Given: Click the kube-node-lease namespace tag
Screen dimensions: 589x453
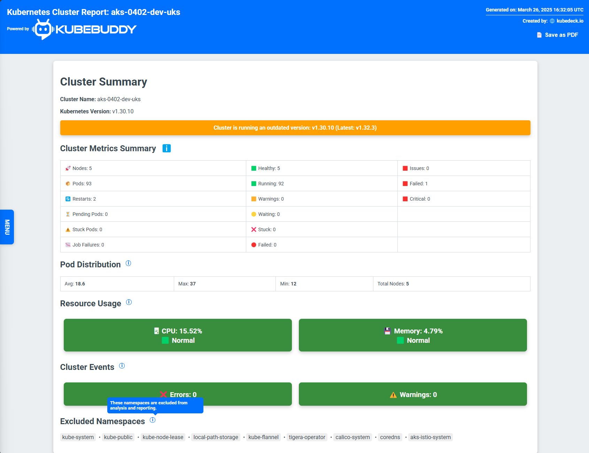Looking at the screenshot, I should pyautogui.click(x=163, y=437).
